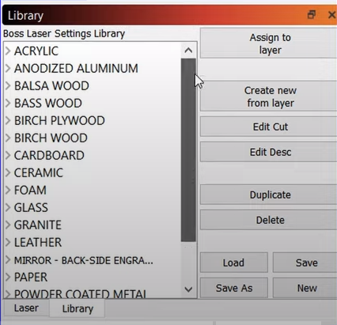Click the list scrollbar down arrow
The height and width of the screenshot is (325, 337).
click(188, 289)
